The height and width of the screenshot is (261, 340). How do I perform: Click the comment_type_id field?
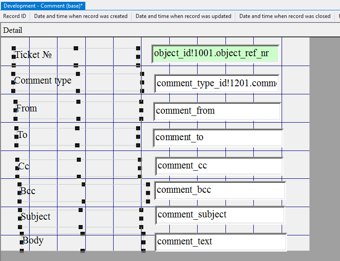[x=216, y=84]
